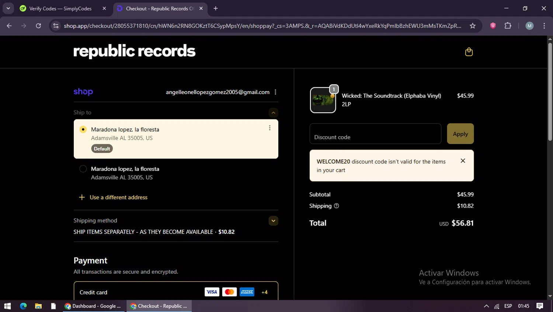The height and width of the screenshot is (312, 553).
Task: Expand the Shipping method section
Action: [x=273, y=221]
